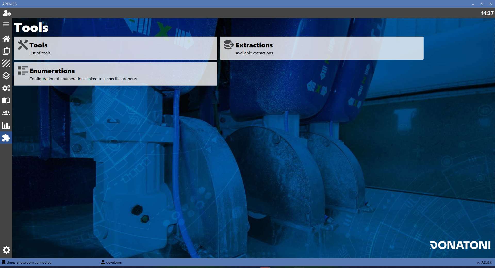495x268 pixels.
Task: Open the user settings icon at top left
Action: [6, 13]
